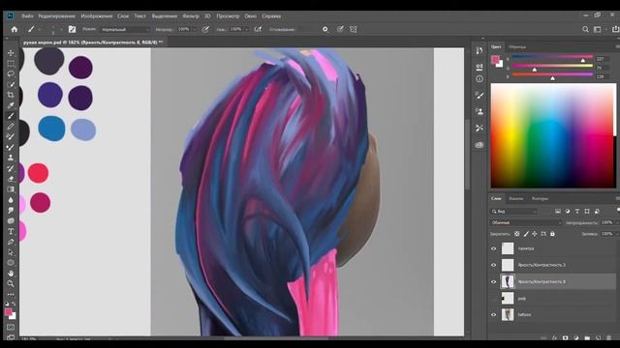
Task: Select the Rectangular Marquee tool
Action: click(x=11, y=63)
